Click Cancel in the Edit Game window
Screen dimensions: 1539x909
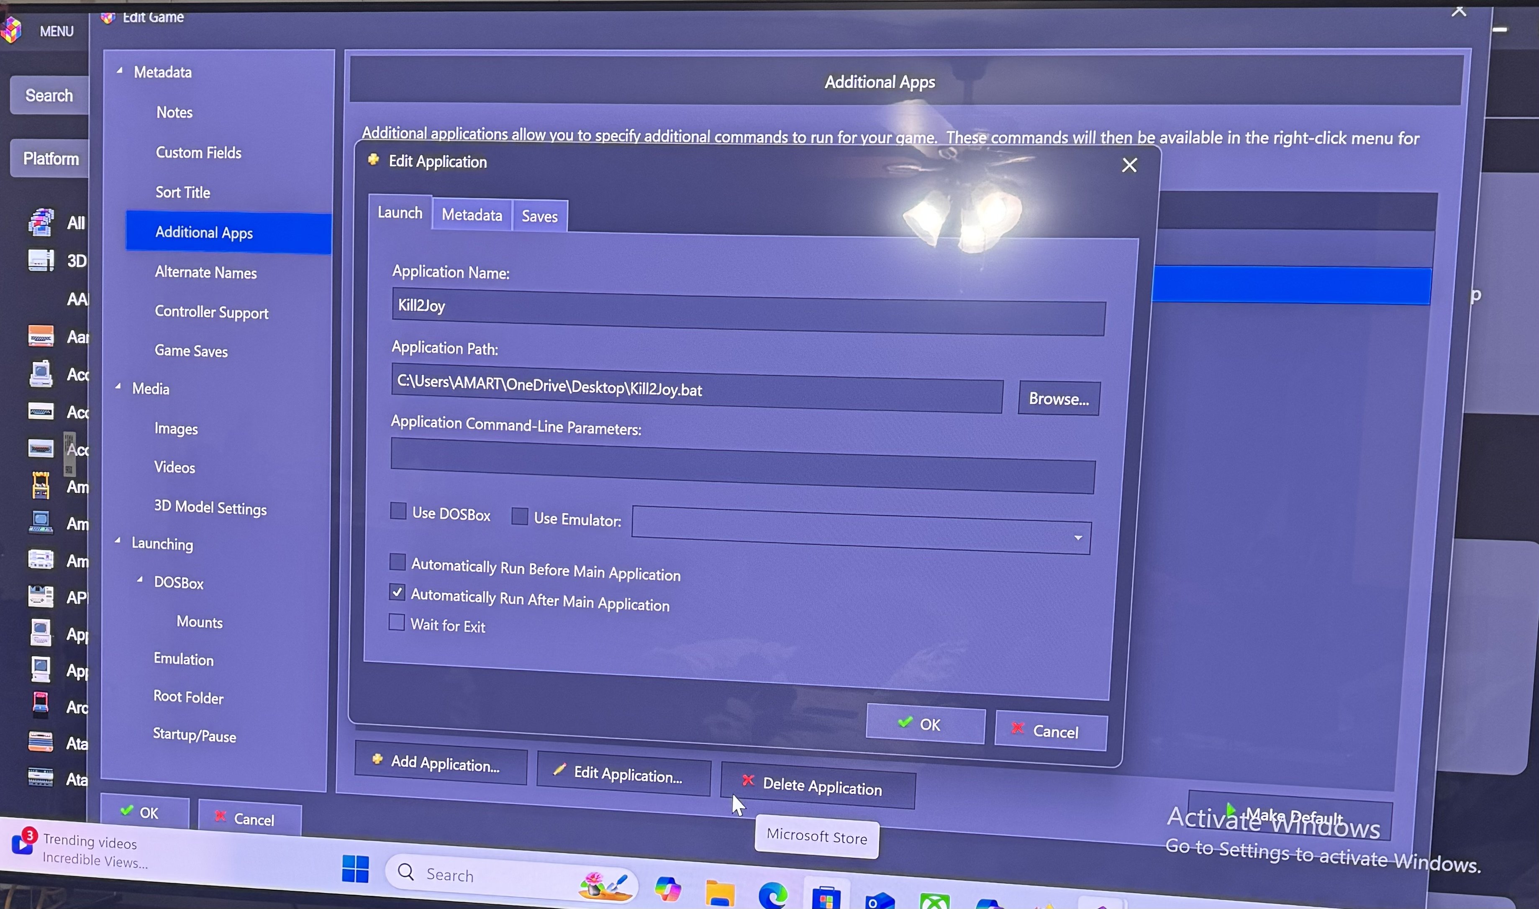[249, 818]
